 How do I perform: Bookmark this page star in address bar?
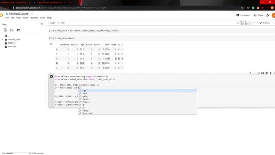pyautogui.click(x=242, y=8)
